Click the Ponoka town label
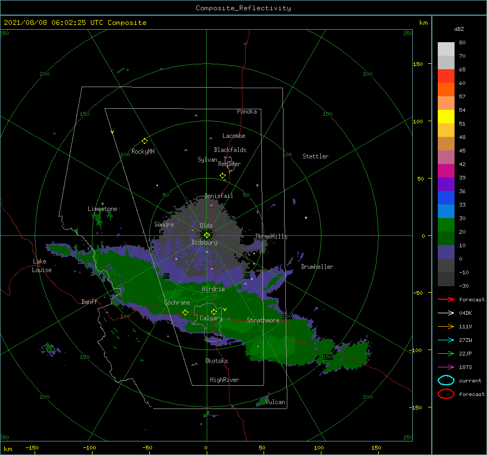 click(x=247, y=111)
